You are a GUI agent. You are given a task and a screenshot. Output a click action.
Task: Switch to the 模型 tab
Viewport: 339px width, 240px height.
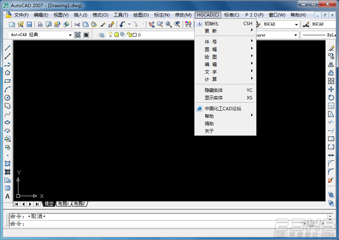[49, 204]
